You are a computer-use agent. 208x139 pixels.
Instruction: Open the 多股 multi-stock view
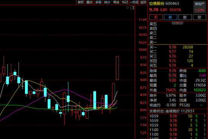pyautogui.click(x=98, y=2)
